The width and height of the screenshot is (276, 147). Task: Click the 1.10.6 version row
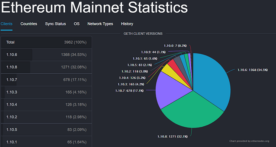coord(46,55)
